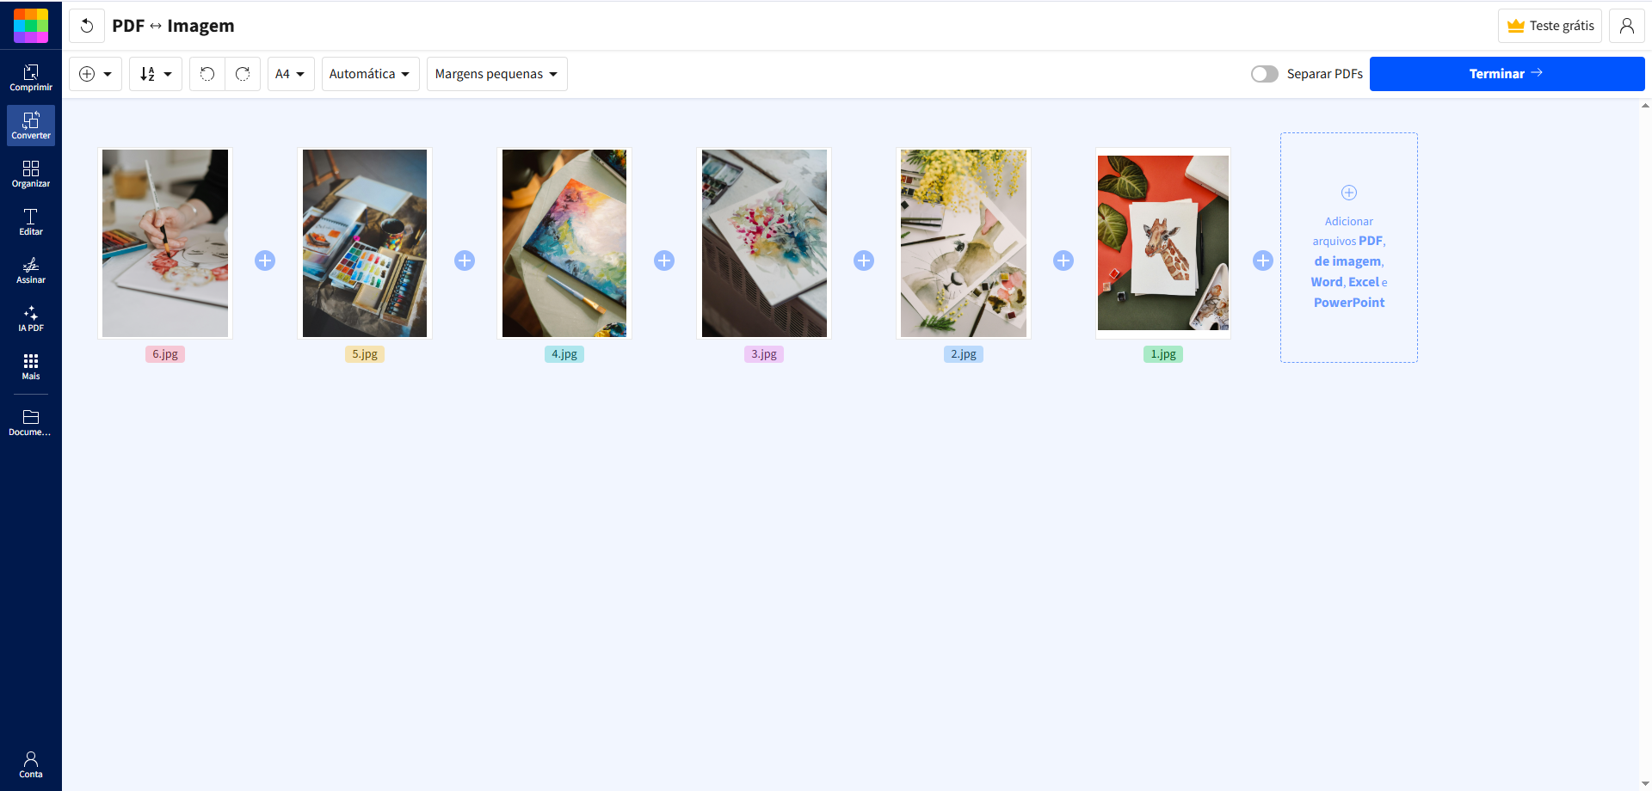Open the Mais menu in sidebar
The width and height of the screenshot is (1652, 791).
coord(31,366)
